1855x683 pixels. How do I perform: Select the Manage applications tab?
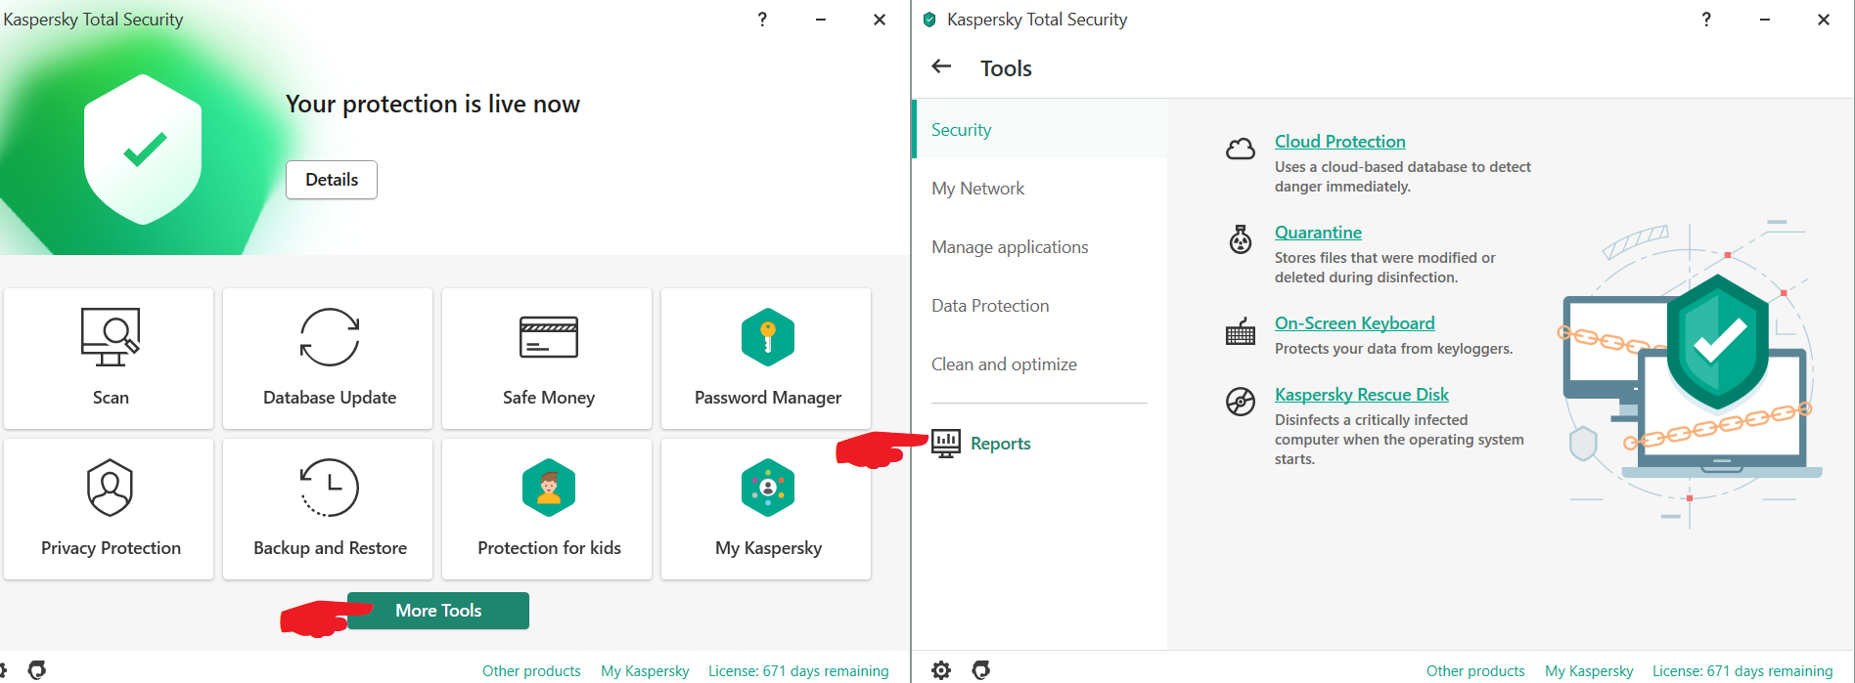(x=1040, y=247)
